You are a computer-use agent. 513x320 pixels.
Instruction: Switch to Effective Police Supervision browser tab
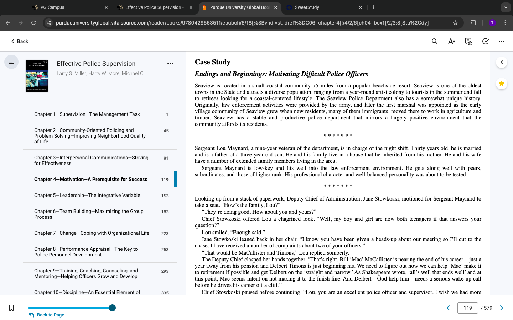tap(154, 7)
